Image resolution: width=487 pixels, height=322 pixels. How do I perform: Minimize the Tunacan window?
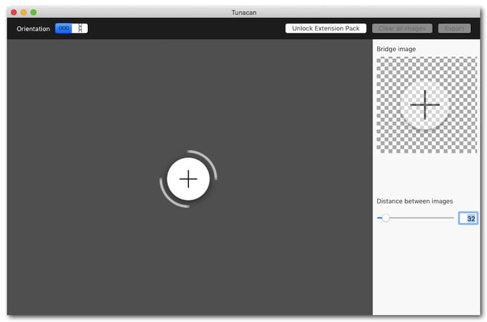tap(23, 13)
